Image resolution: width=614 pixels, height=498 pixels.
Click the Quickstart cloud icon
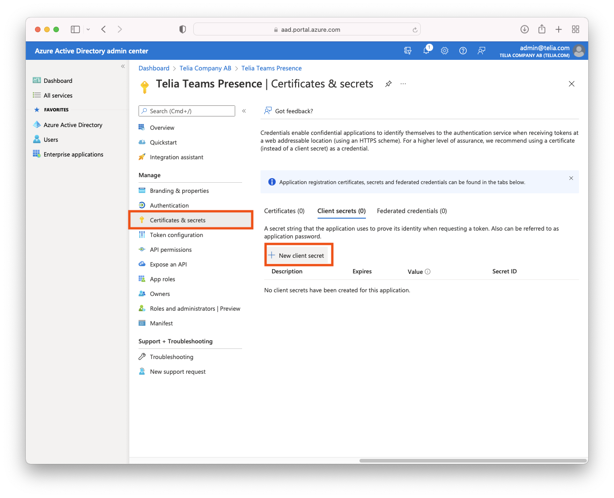(142, 142)
